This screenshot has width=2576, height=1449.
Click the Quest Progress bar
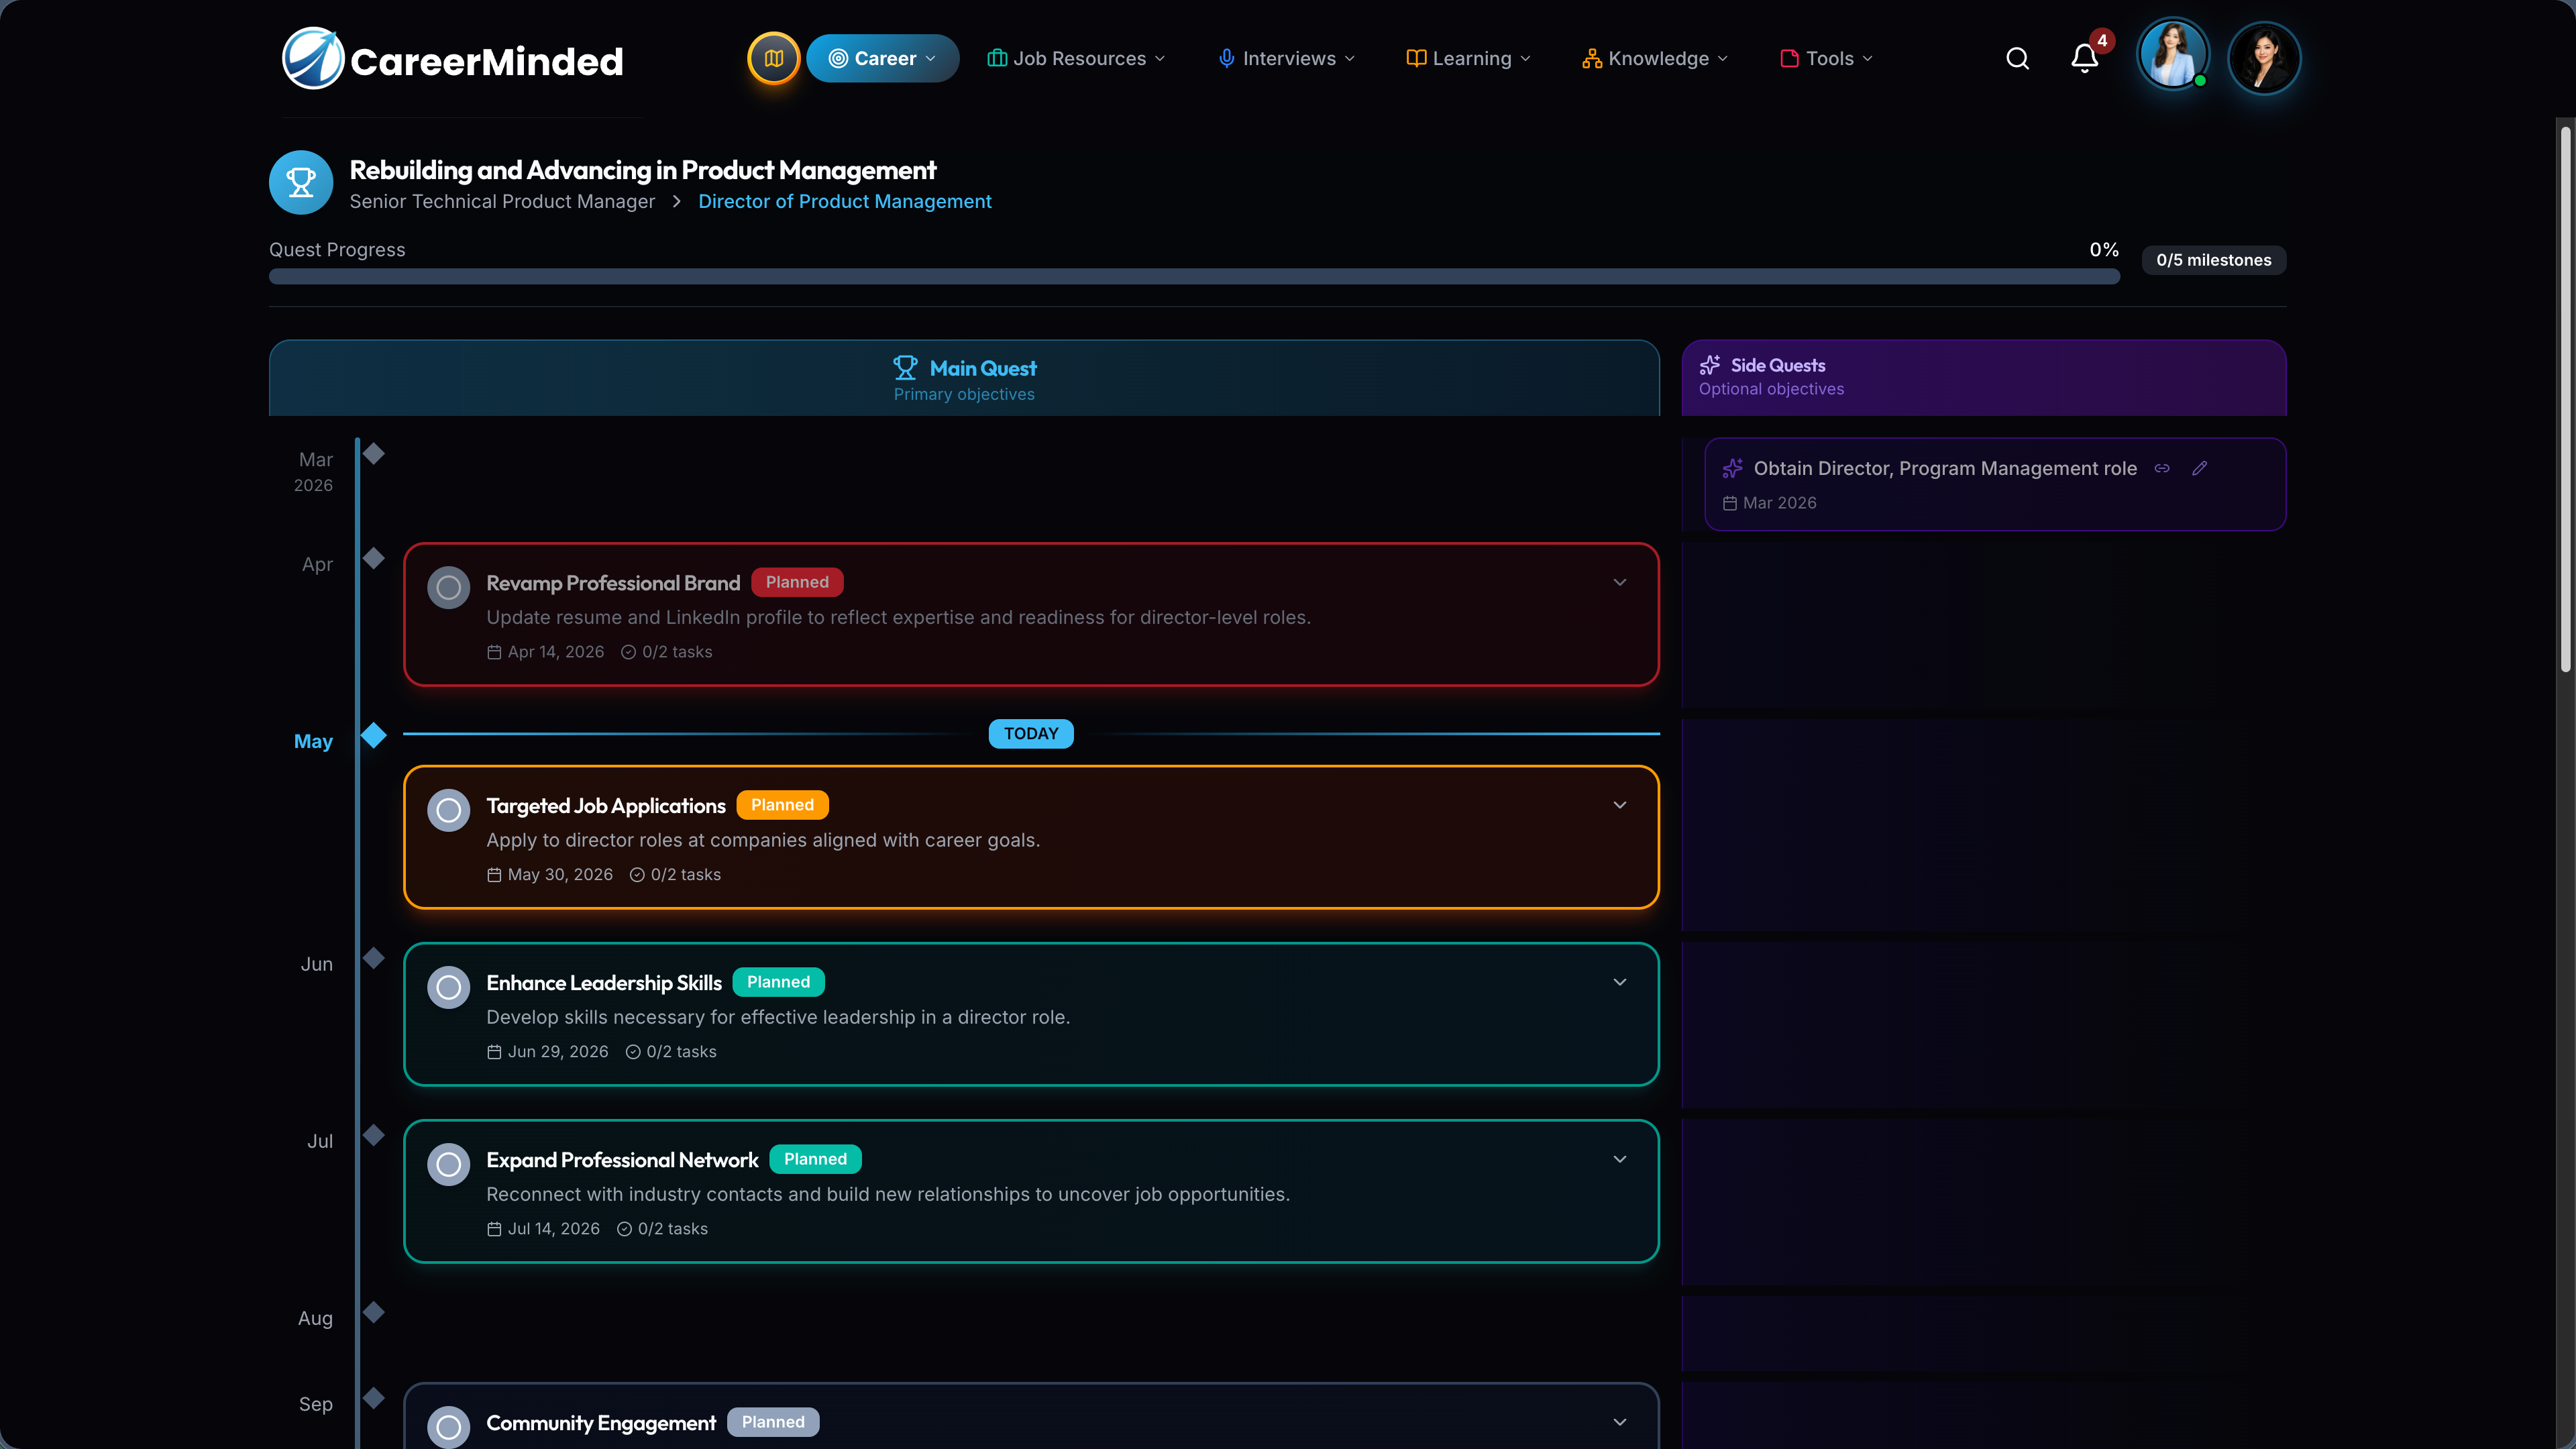click(x=1194, y=277)
